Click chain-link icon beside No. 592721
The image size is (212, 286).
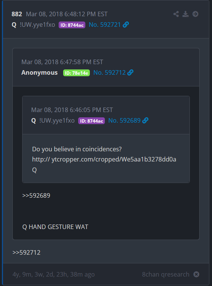(x=126, y=25)
